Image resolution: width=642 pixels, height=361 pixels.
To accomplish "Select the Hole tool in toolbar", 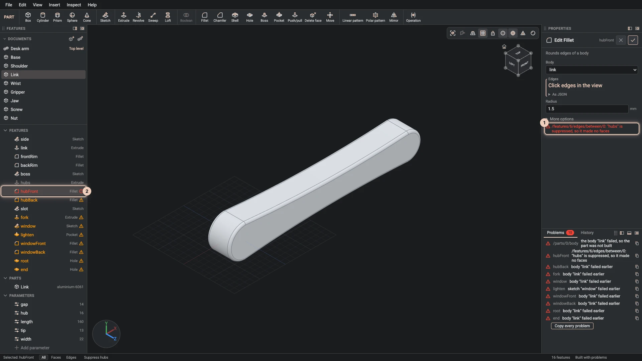I will pyautogui.click(x=249, y=17).
